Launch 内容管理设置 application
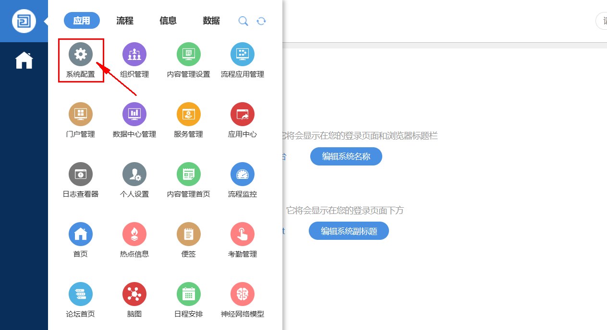The height and width of the screenshot is (330, 607). tap(188, 54)
